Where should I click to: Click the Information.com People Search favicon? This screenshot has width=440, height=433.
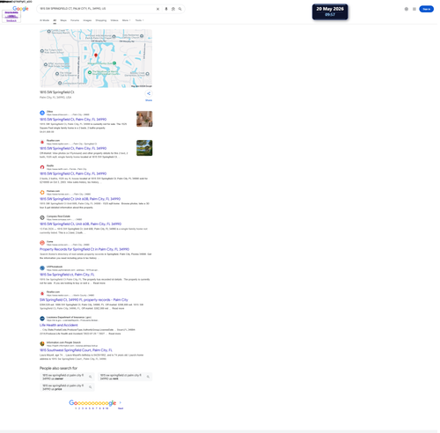(x=42, y=344)
